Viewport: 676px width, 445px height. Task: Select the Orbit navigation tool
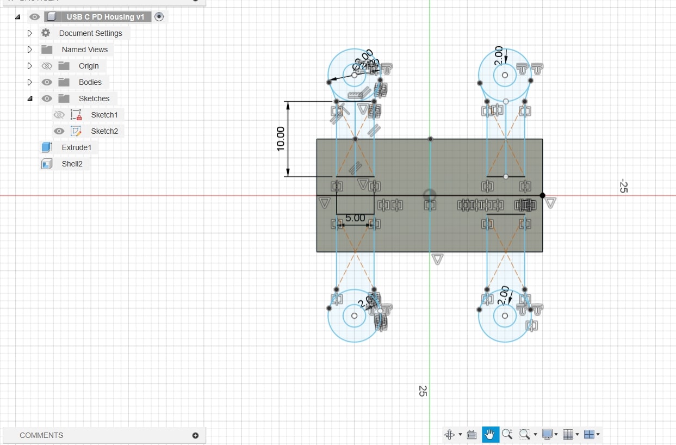point(449,435)
